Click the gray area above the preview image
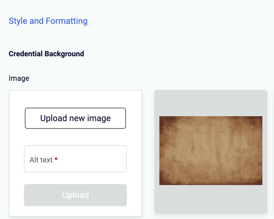 [211, 103]
